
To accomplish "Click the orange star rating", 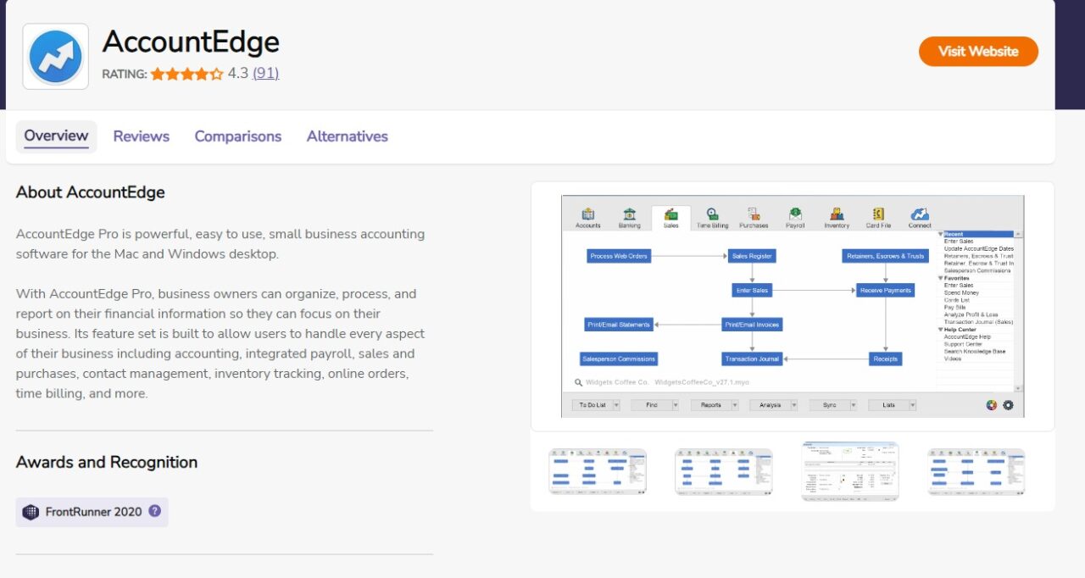I will tap(186, 74).
